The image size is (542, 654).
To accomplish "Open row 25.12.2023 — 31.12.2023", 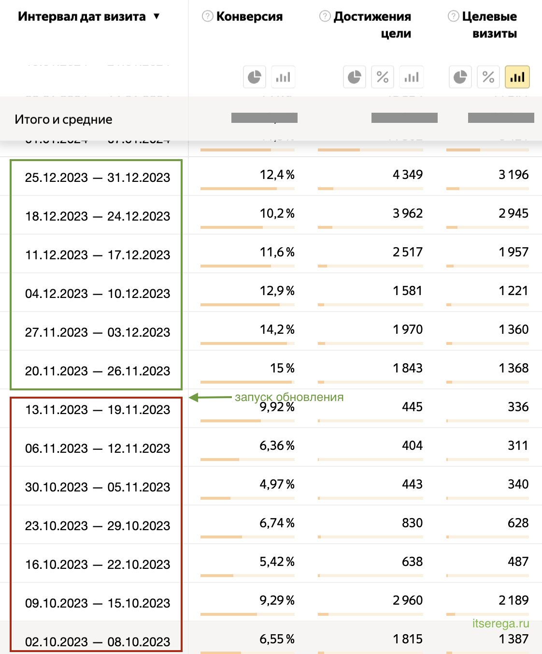I will (x=97, y=178).
